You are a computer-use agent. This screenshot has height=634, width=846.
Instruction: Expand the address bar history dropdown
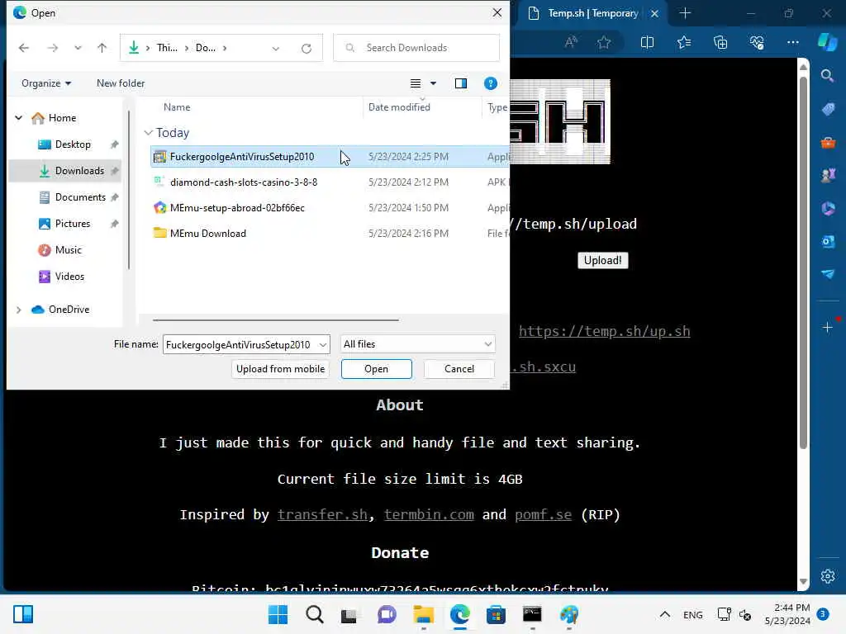[276, 49]
